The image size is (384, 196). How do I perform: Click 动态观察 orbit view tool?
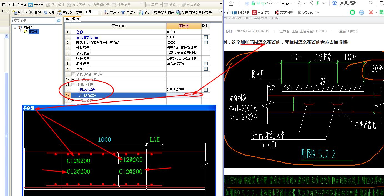point(191,5)
